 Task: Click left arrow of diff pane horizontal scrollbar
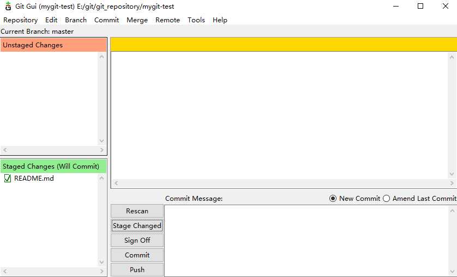pos(116,183)
